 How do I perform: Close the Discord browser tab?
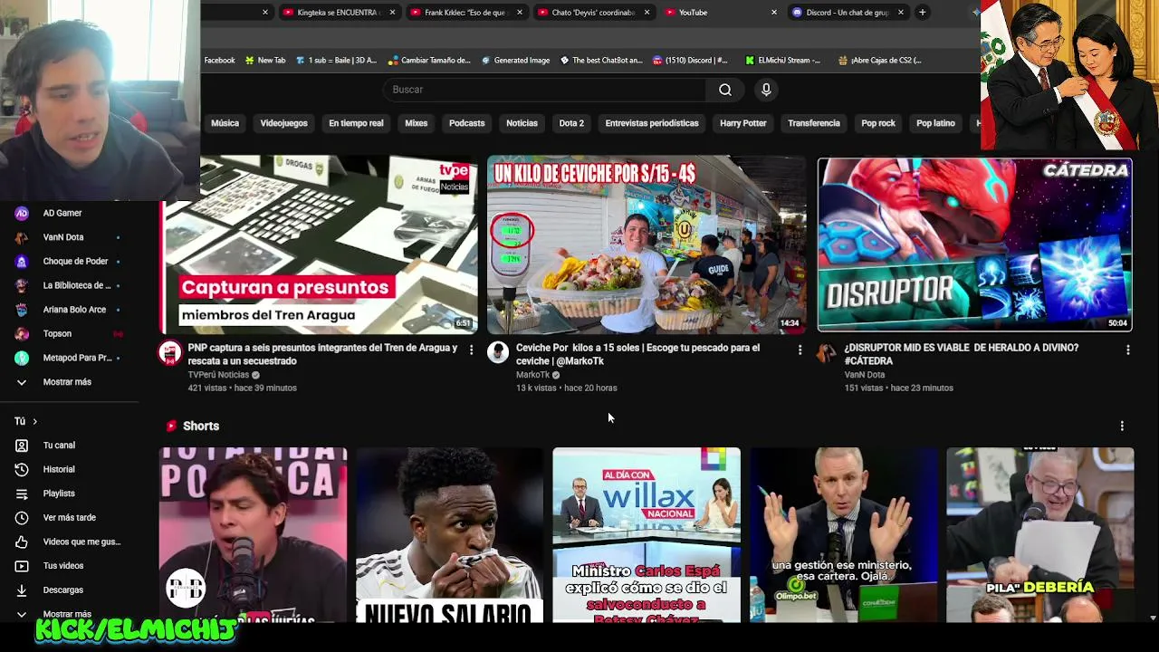click(x=901, y=13)
